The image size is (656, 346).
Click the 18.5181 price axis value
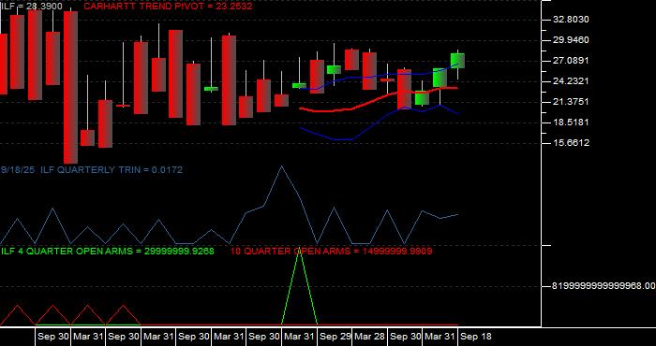coord(570,123)
